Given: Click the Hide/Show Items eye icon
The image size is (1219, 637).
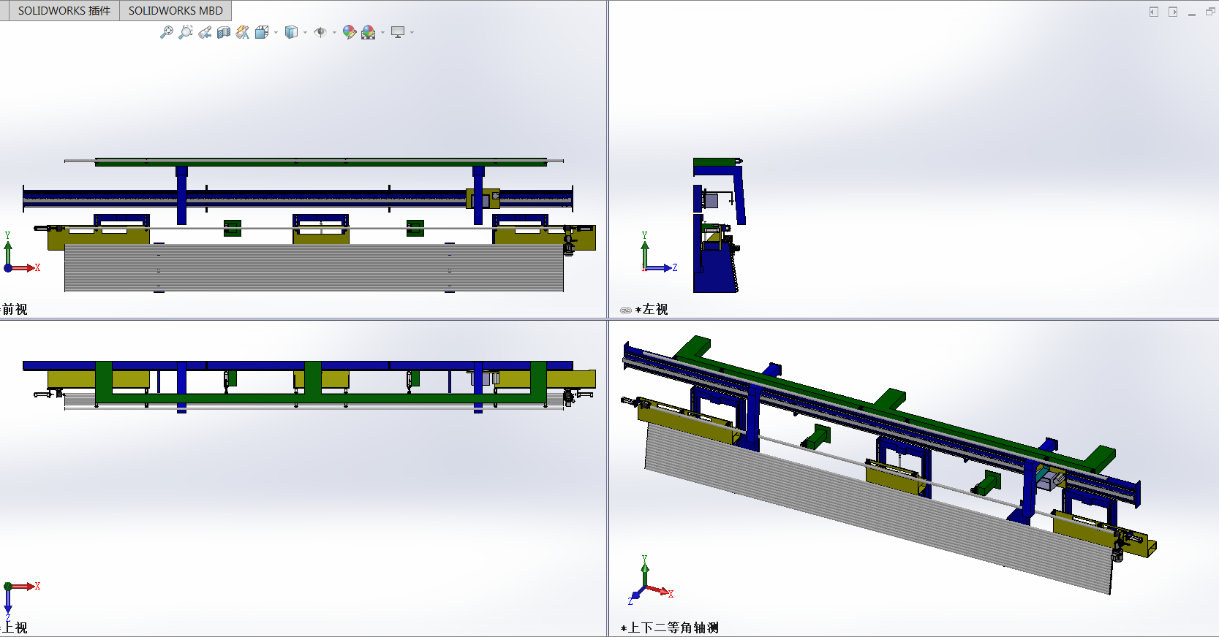Looking at the screenshot, I should click(x=320, y=32).
